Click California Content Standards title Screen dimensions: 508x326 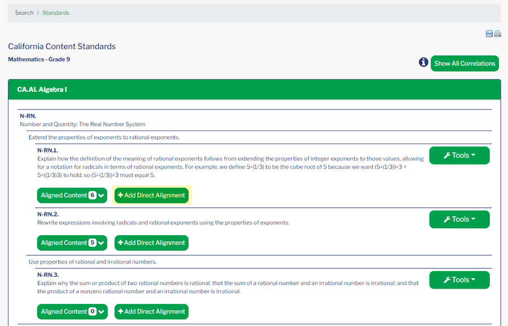click(62, 46)
